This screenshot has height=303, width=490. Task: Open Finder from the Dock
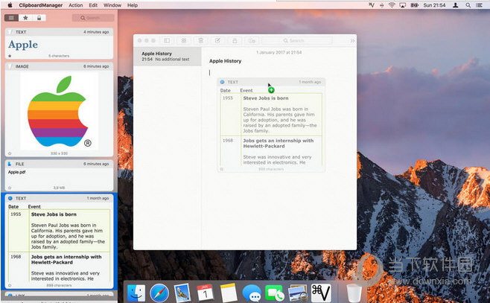[136, 293]
